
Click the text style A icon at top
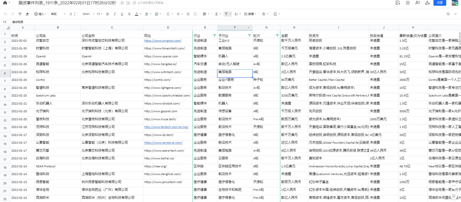click(417, 3)
